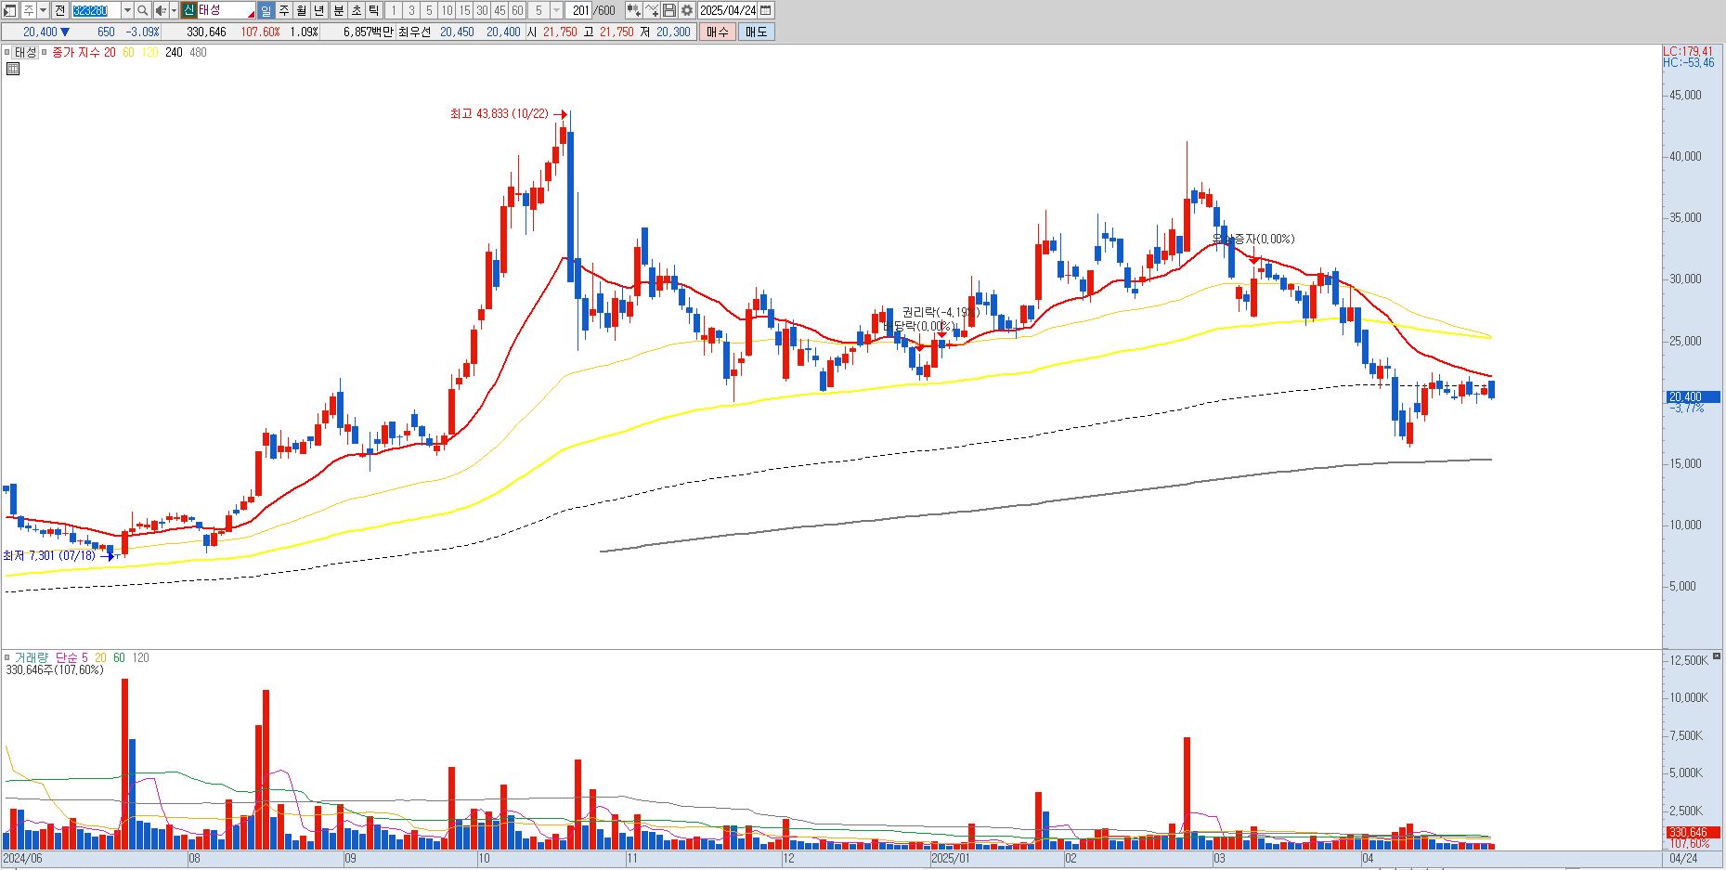Click the 전 button
This screenshot has width=1726, height=870.
(x=59, y=10)
